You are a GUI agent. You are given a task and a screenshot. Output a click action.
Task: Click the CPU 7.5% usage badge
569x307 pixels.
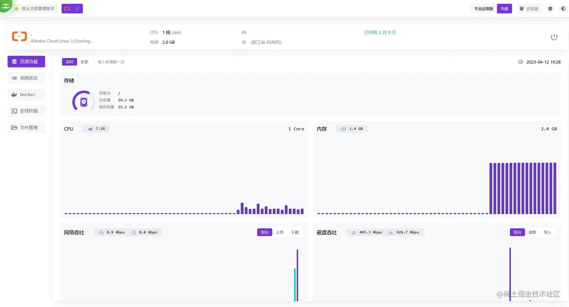tap(96, 129)
